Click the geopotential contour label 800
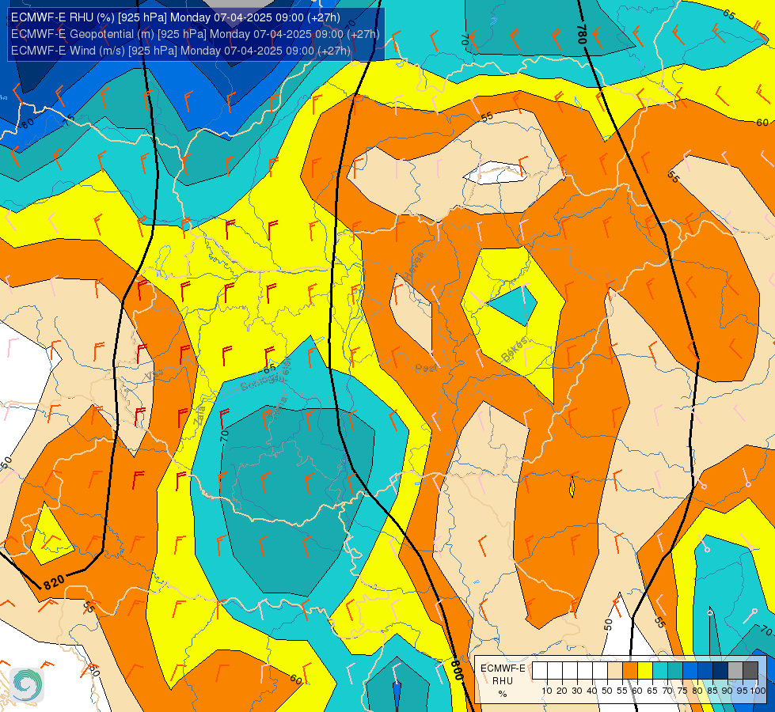Viewport: 775px width, 712px height. [458, 670]
